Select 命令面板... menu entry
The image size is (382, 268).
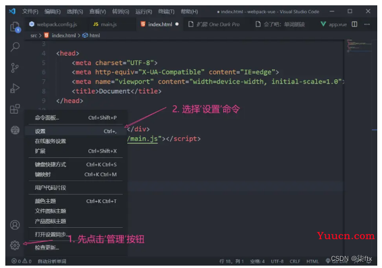[76, 118]
